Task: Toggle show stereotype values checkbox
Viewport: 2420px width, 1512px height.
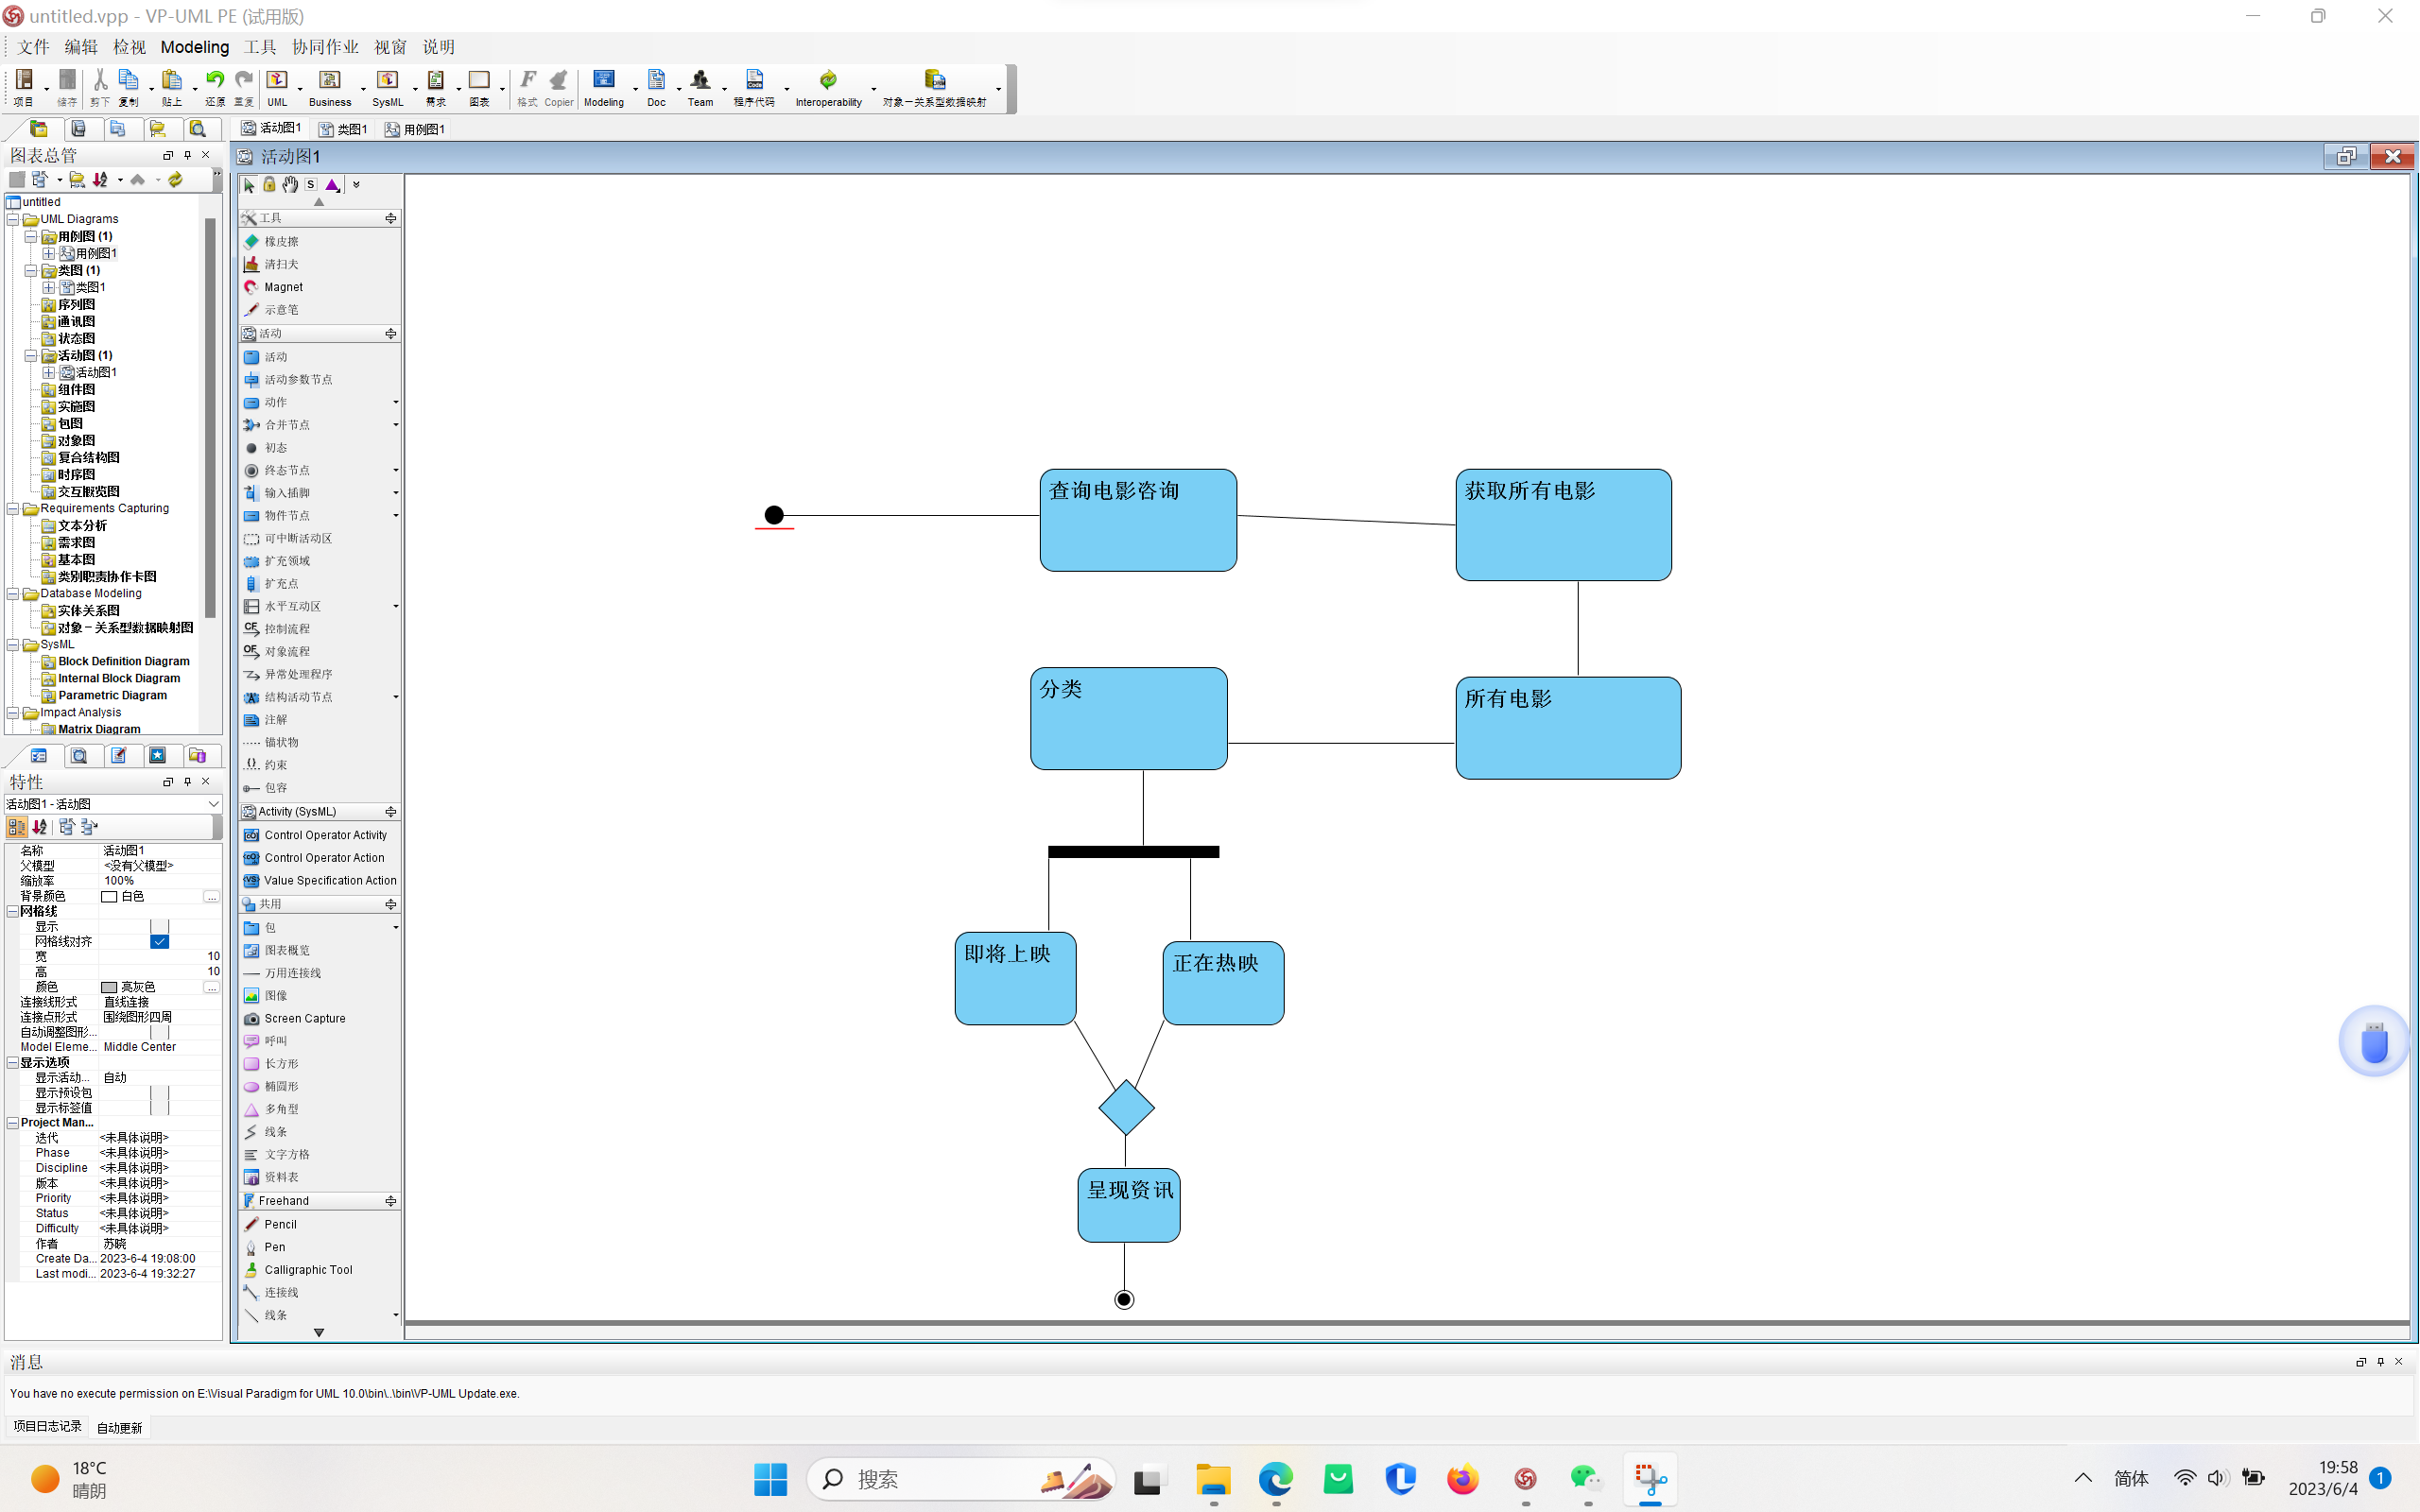Action: pos(159,1108)
